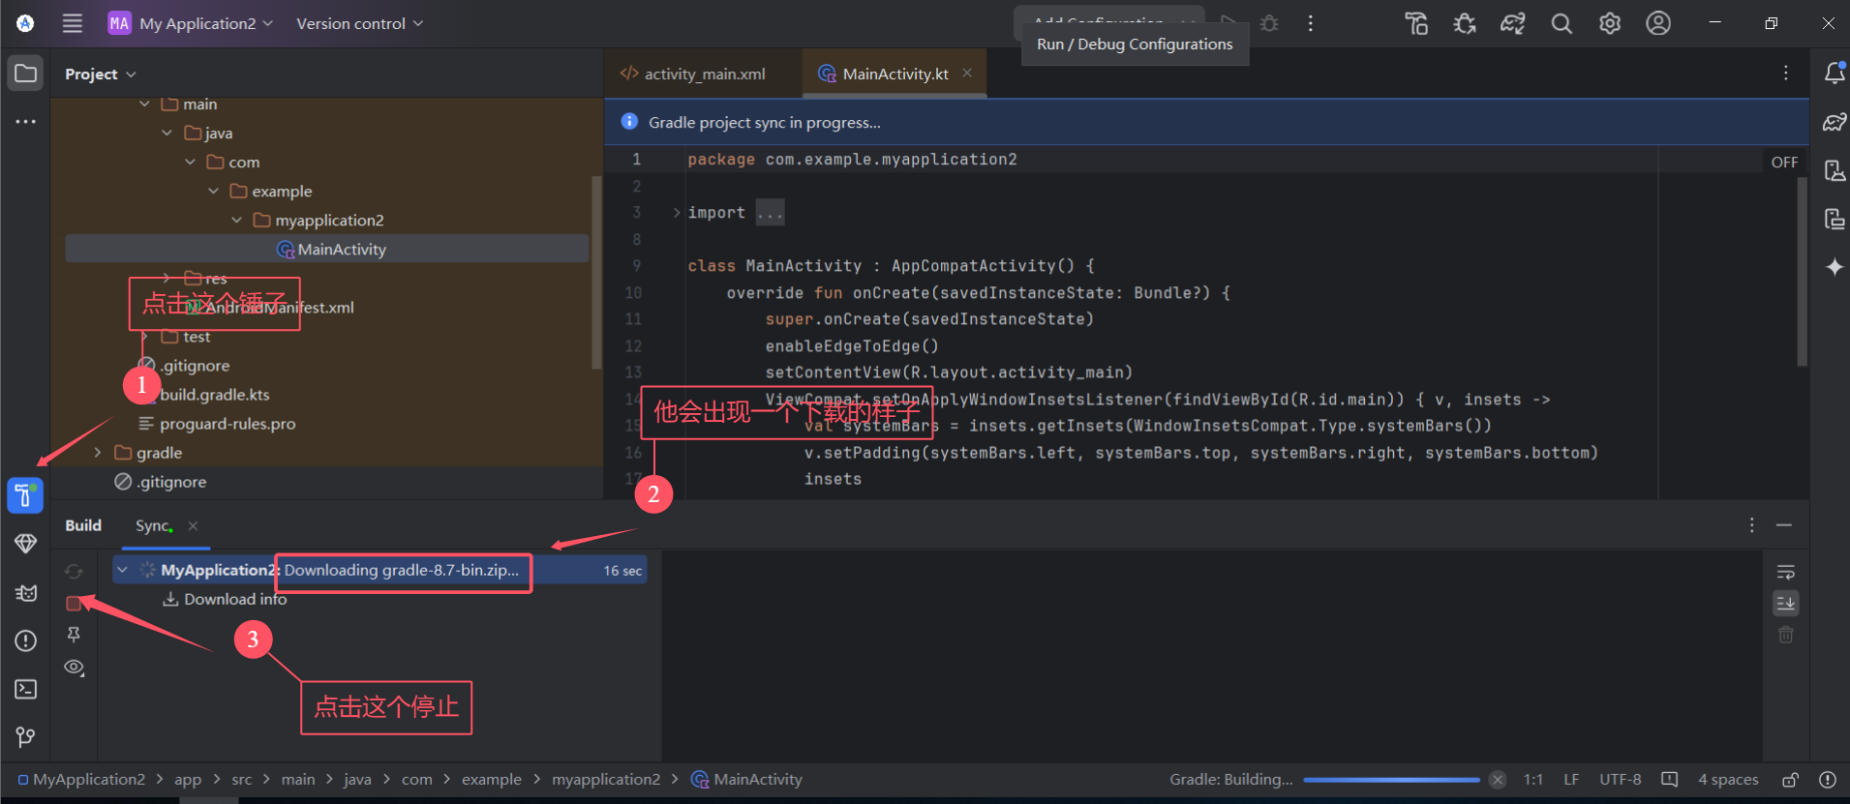
Task: Open the Version control dropdown
Action: tap(359, 24)
